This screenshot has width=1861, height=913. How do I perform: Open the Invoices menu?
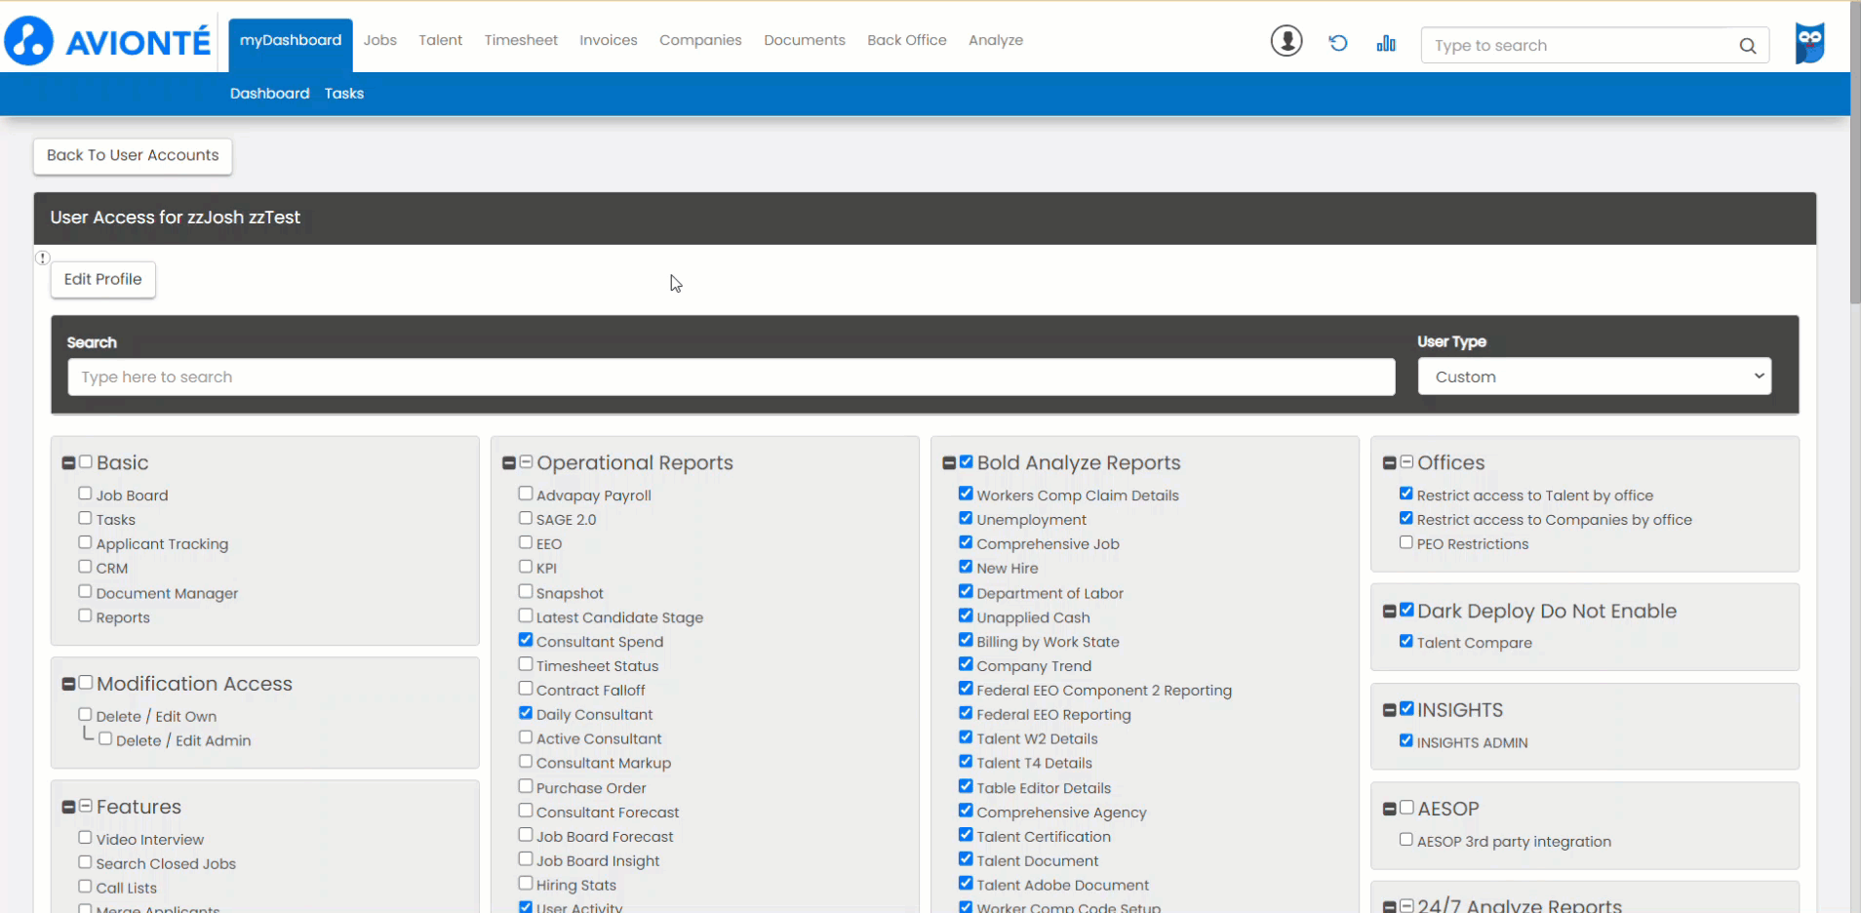(x=609, y=41)
